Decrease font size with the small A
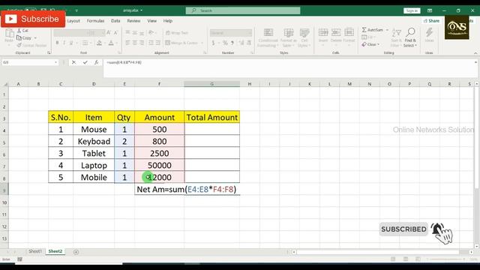This screenshot has width=480, height=270. tap(115, 33)
